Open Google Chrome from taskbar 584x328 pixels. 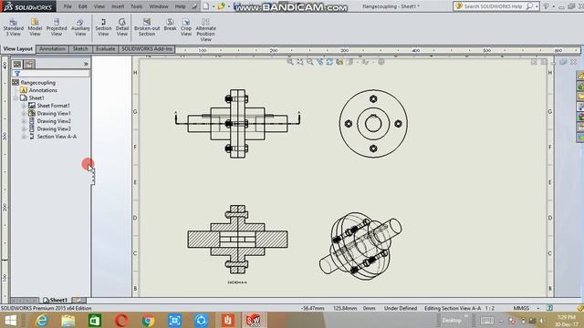point(148,320)
